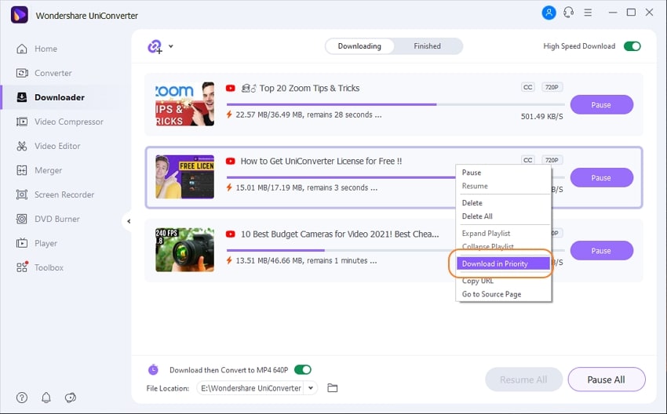Click 720P badge on Zoom Tips download

point(552,87)
